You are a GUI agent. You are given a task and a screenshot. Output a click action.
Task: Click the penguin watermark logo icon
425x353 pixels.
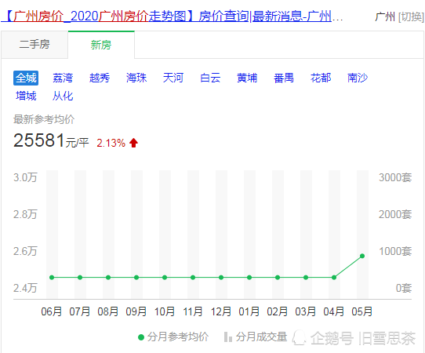pyautogui.click(x=299, y=337)
